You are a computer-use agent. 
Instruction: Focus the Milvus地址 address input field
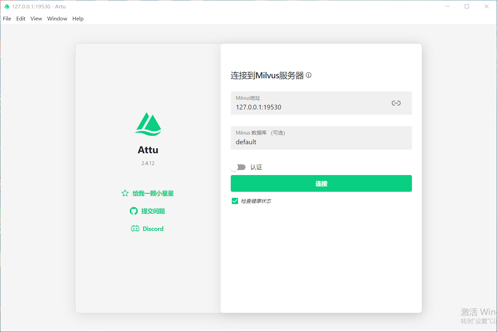tap(308, 107)
